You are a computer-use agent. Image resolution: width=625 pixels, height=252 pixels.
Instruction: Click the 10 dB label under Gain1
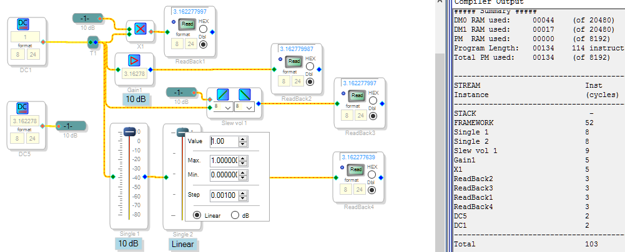(x=136, y=99)
